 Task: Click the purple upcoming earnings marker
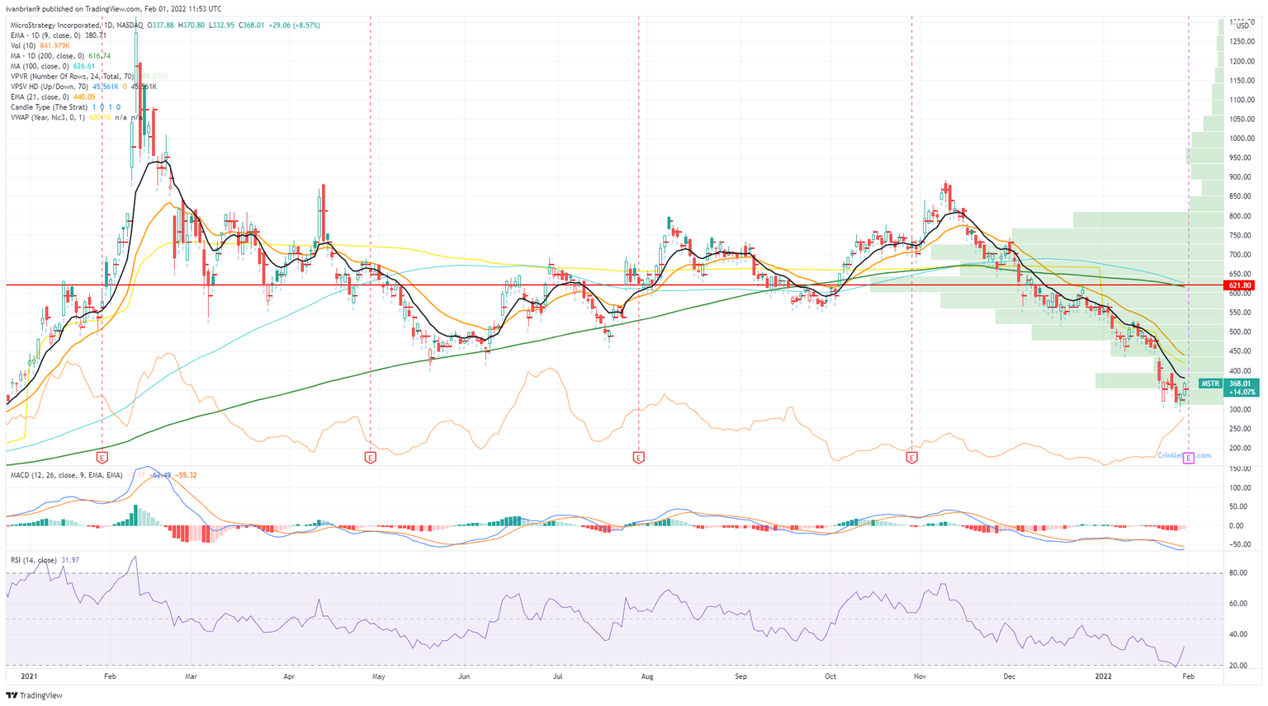tap(1189, 458)
